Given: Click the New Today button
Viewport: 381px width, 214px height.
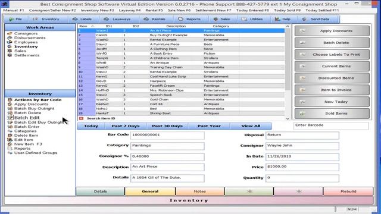Looking at the screenshot, I should point(332,102).
